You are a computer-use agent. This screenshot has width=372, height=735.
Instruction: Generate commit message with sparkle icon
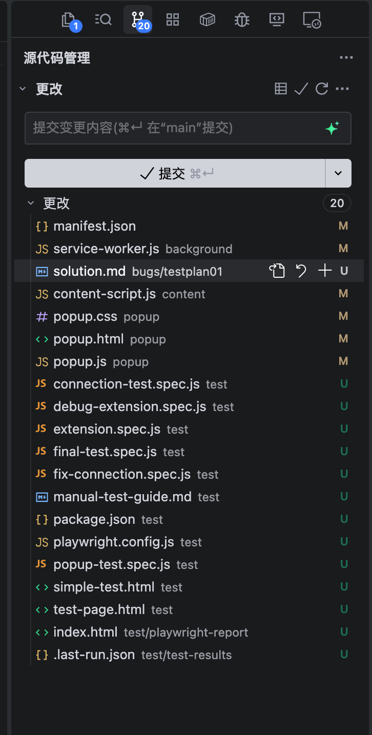click(332, 128)
